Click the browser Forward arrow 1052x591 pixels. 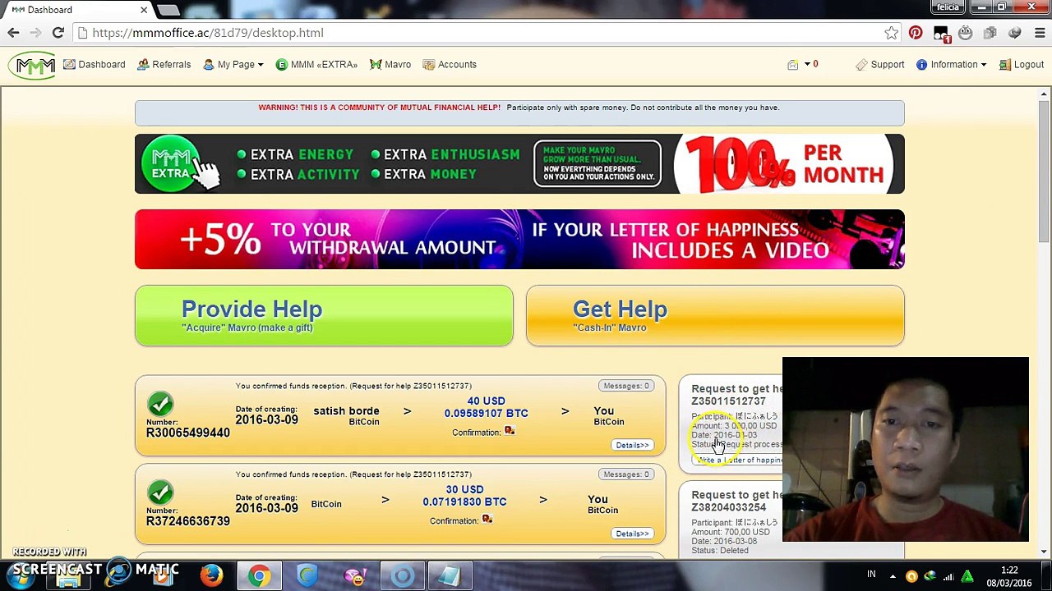point(35,33)
